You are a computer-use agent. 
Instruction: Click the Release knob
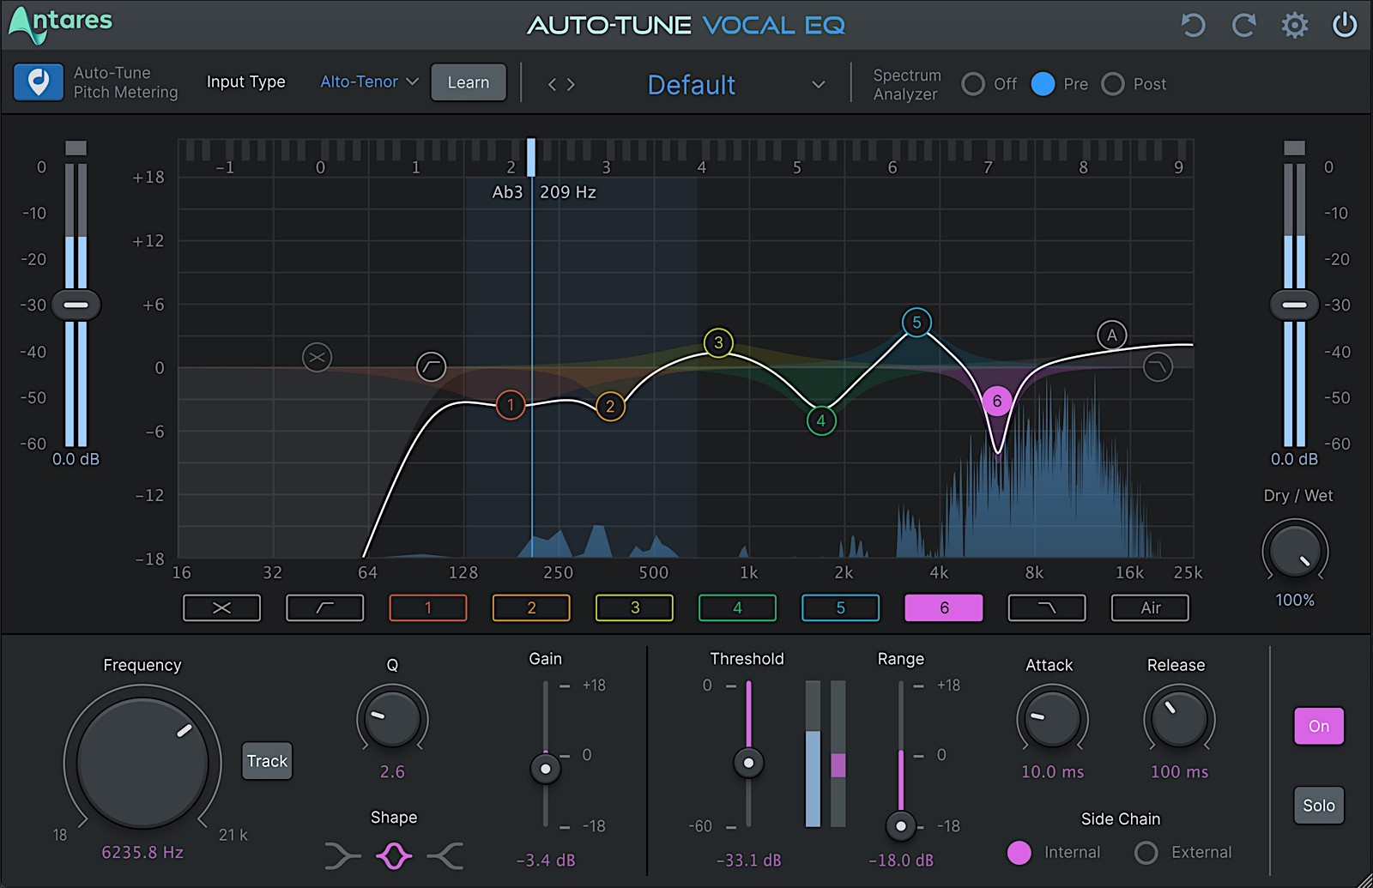coord(1179,719)
